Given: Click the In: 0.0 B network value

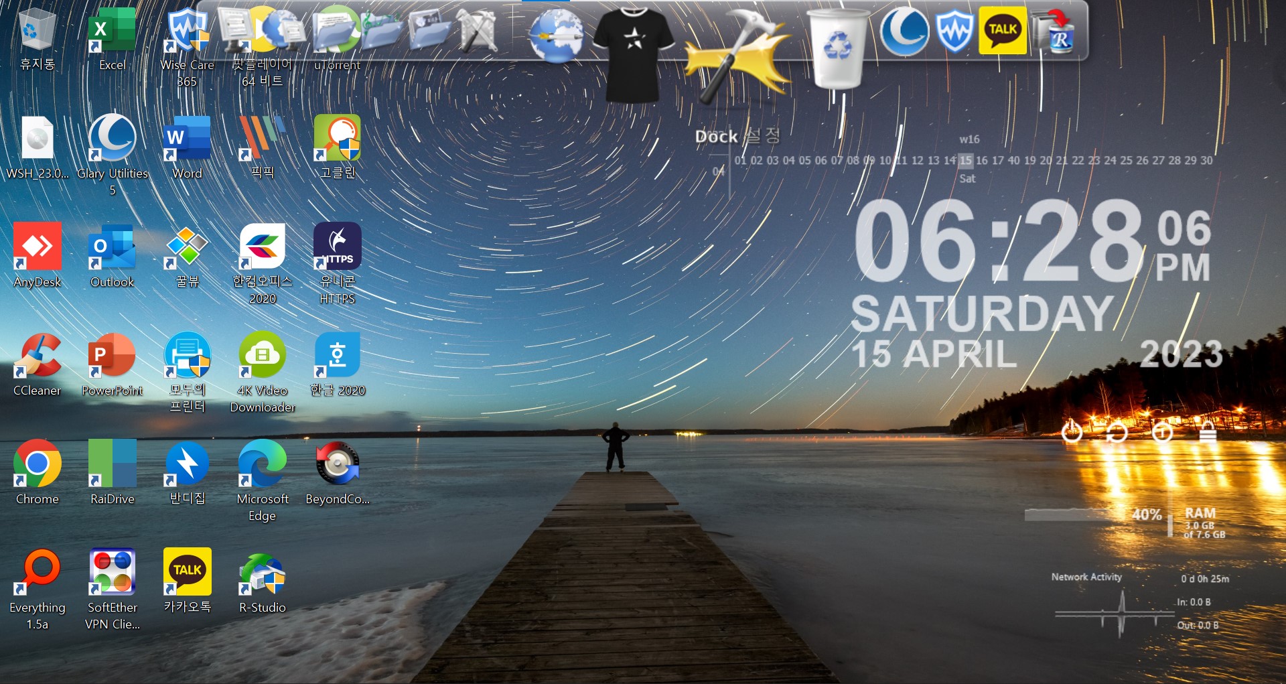Looking at the screenshot, I should (1194, 602).
